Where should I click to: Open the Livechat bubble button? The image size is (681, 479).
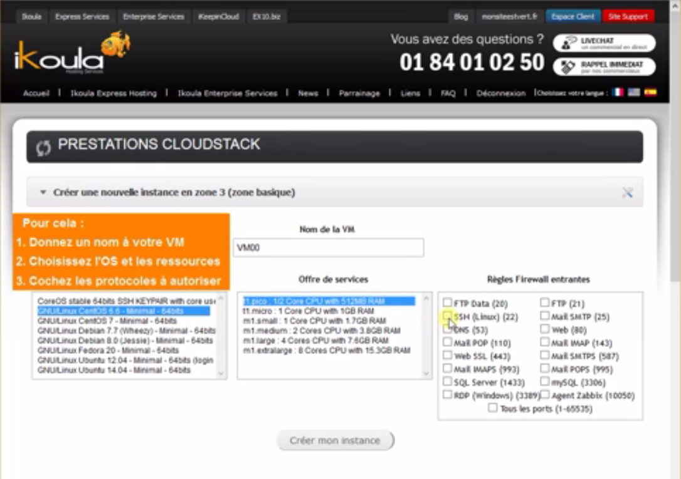pos(604,43)
